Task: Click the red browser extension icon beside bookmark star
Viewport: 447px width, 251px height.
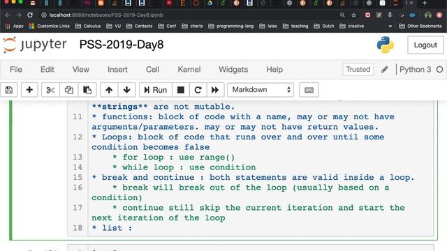Action: 367,15
